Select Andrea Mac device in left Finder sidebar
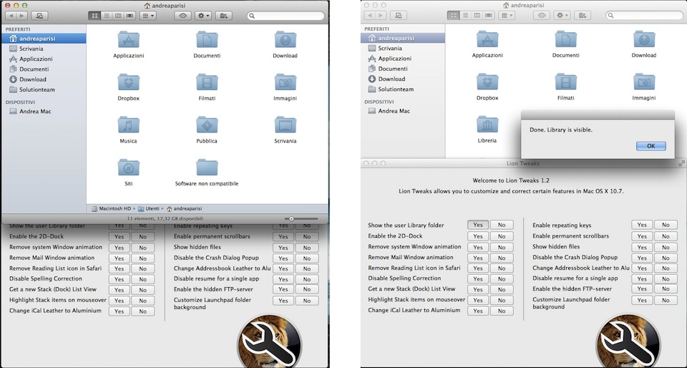The height and width of the screenshot is (368, 687). coord(44,111)
